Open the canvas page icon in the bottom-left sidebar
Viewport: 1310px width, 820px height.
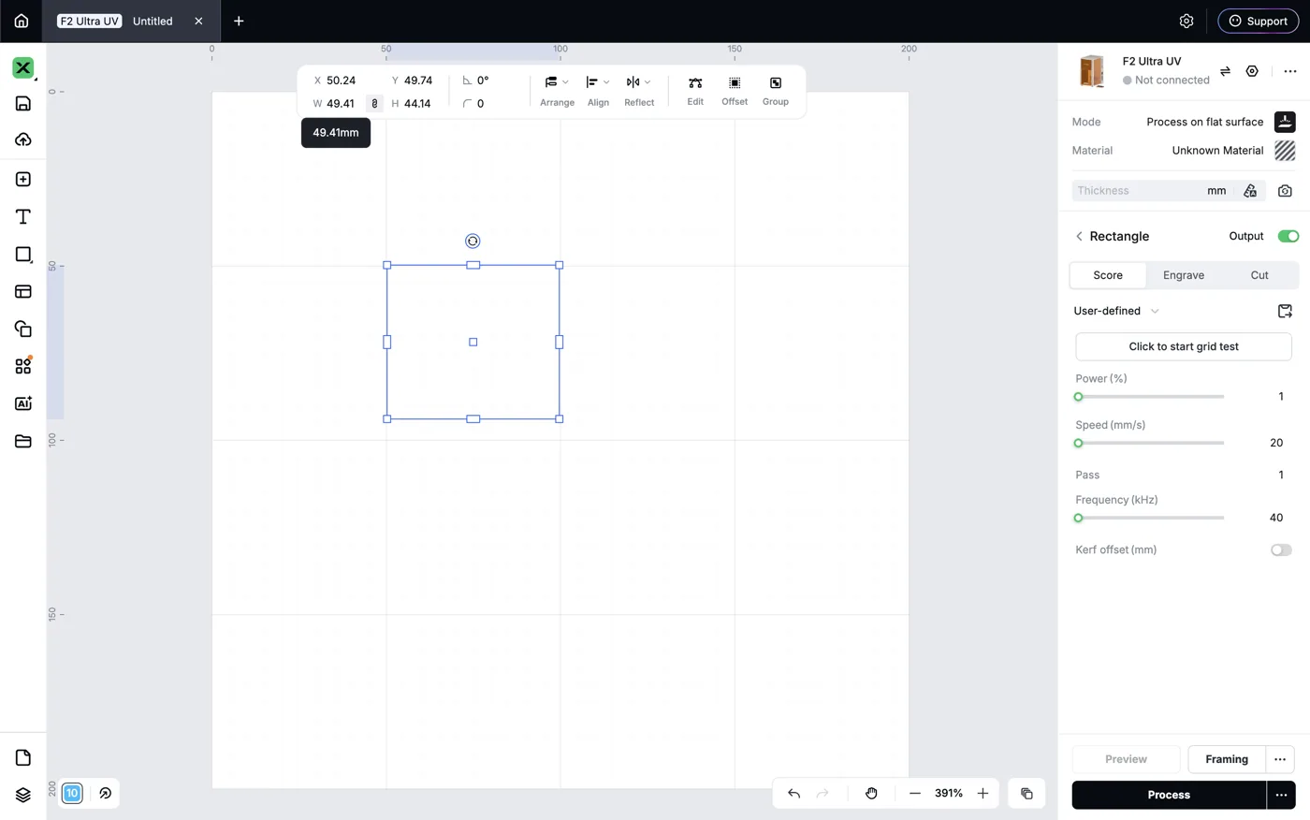[23, 757]
